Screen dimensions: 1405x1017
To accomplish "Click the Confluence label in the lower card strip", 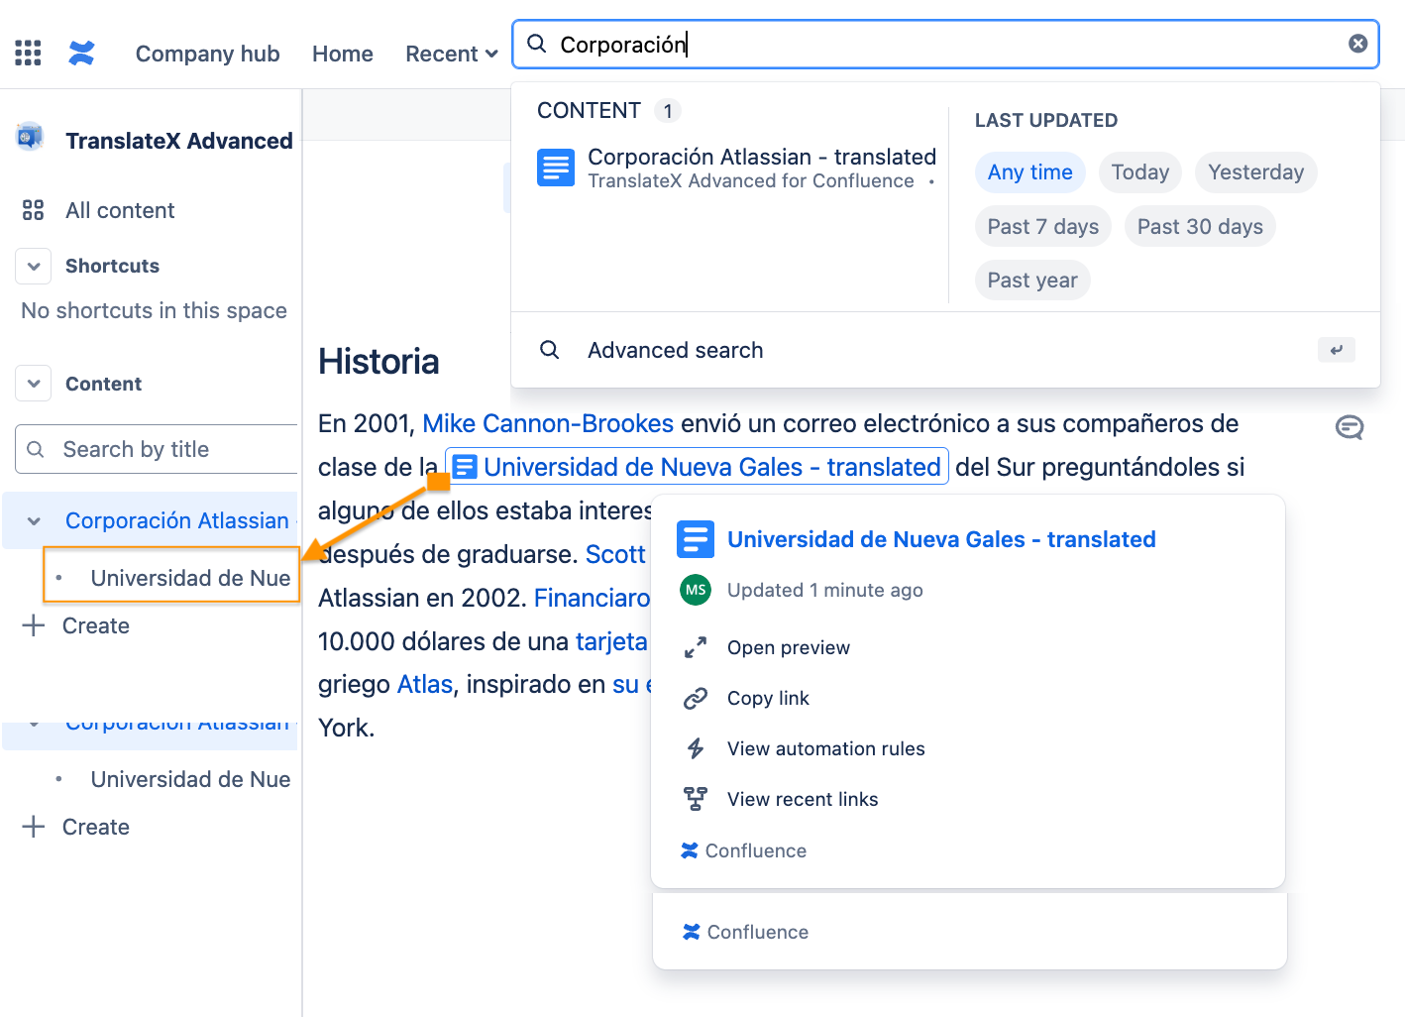I will [758, 932].
